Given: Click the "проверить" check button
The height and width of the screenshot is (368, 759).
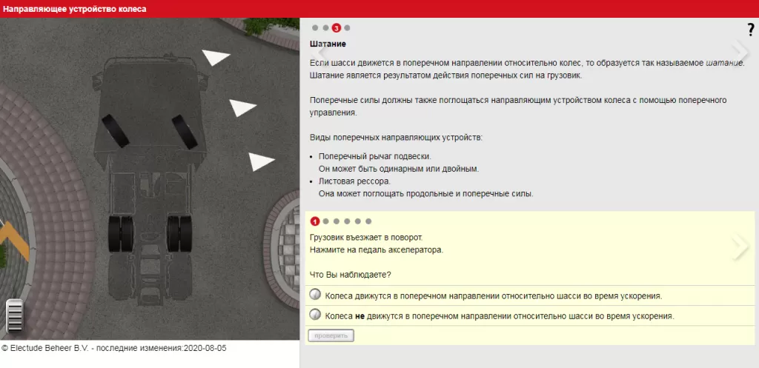Looking at the screenshot, I should tap(331, 335).
